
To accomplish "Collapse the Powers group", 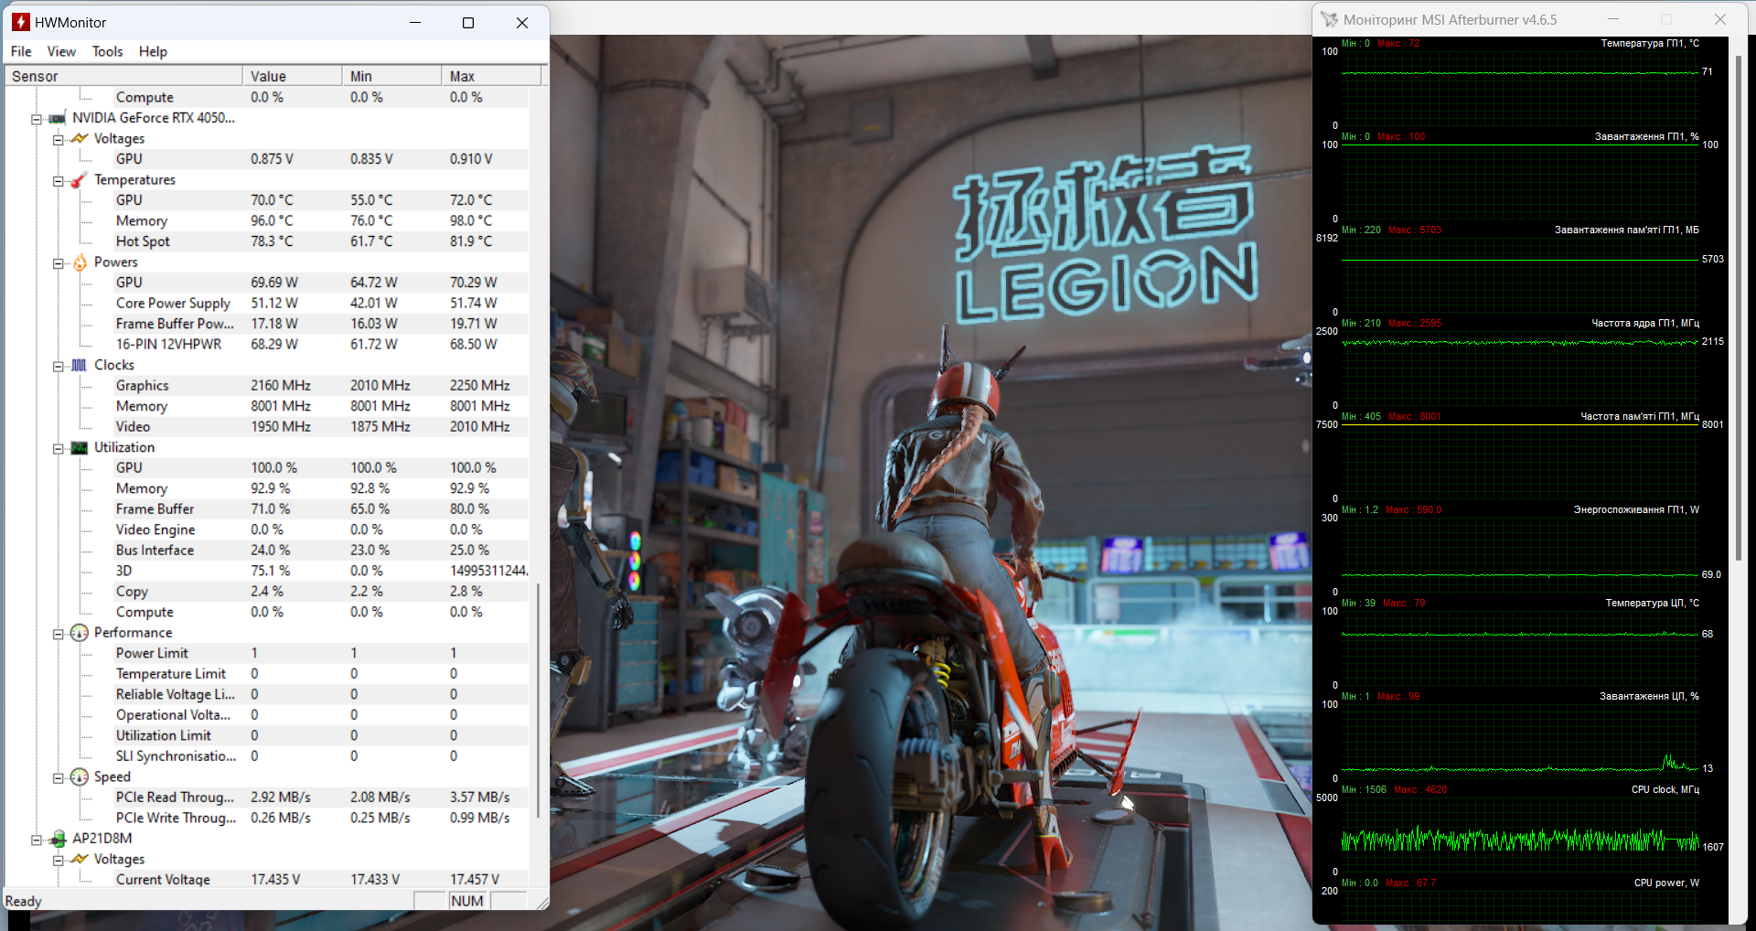I will pyautogui.click(x=58, y=263).
